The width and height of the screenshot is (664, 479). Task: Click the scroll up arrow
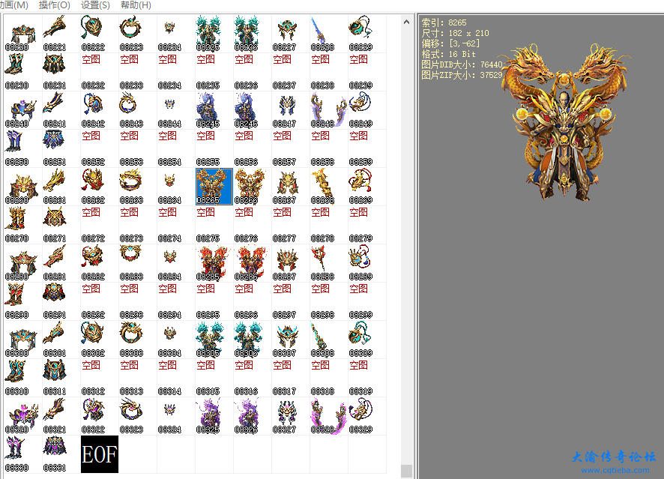pyautogui.click(x=406, y=22)
